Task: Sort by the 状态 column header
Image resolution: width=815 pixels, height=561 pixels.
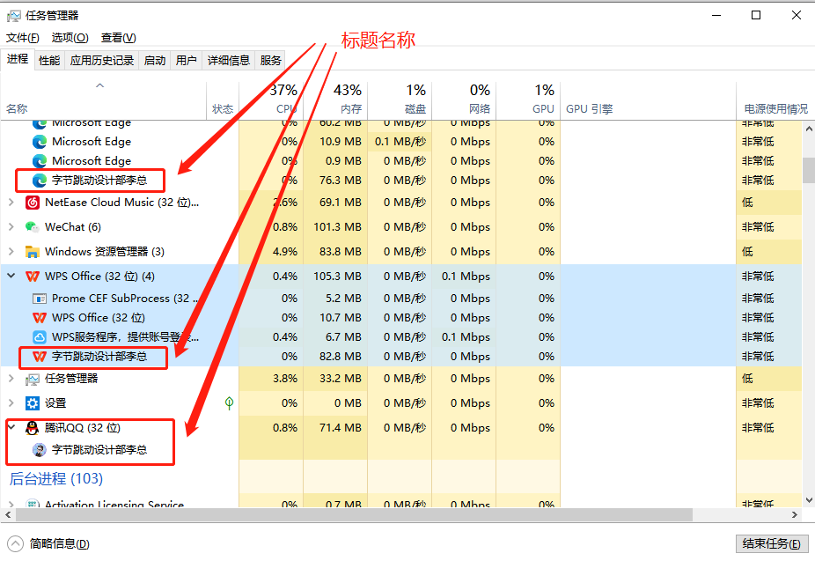Action: pos(223,100)
